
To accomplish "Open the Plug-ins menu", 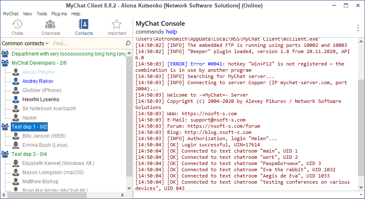I will 59,14.
